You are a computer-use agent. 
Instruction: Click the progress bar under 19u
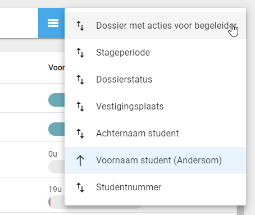point(57,202)
